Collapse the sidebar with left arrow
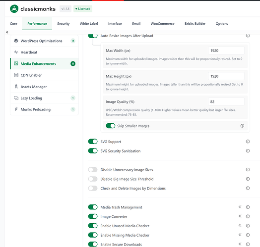260x247 pixels. [x=7, y=32]
